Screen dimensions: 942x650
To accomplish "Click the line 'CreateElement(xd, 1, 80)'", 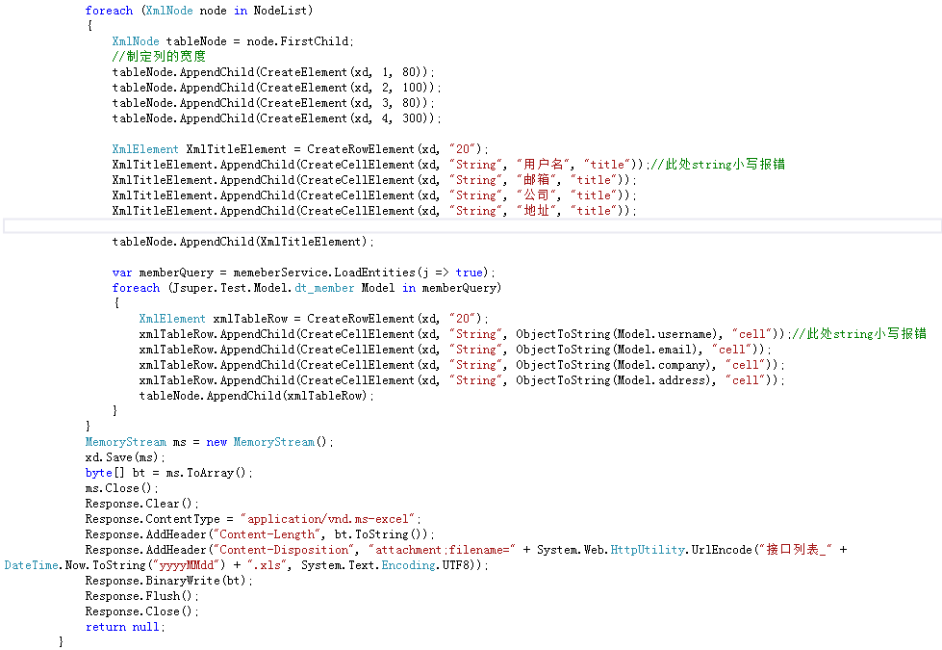I will 272,72.
